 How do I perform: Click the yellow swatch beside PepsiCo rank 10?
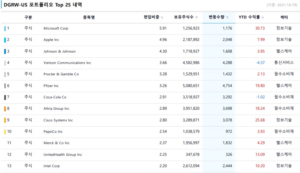[x=5, y=132]
